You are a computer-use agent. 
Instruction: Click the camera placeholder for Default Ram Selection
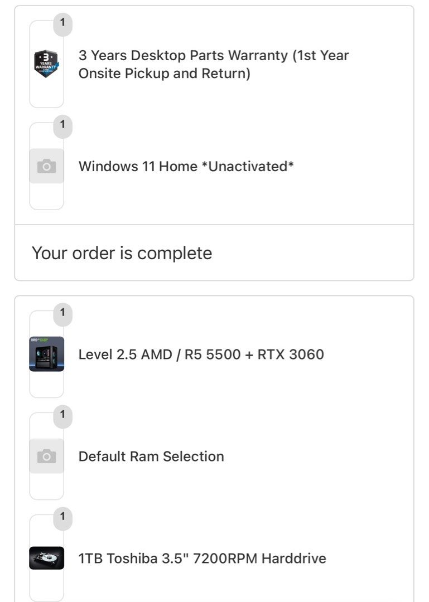(46, 456)
